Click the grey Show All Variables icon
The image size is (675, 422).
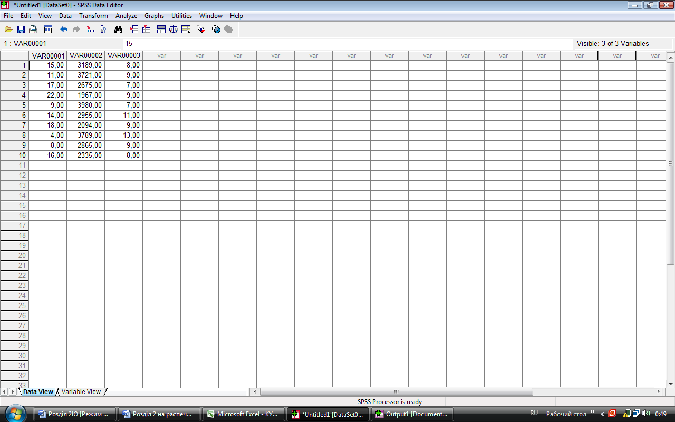pos(228,30)
